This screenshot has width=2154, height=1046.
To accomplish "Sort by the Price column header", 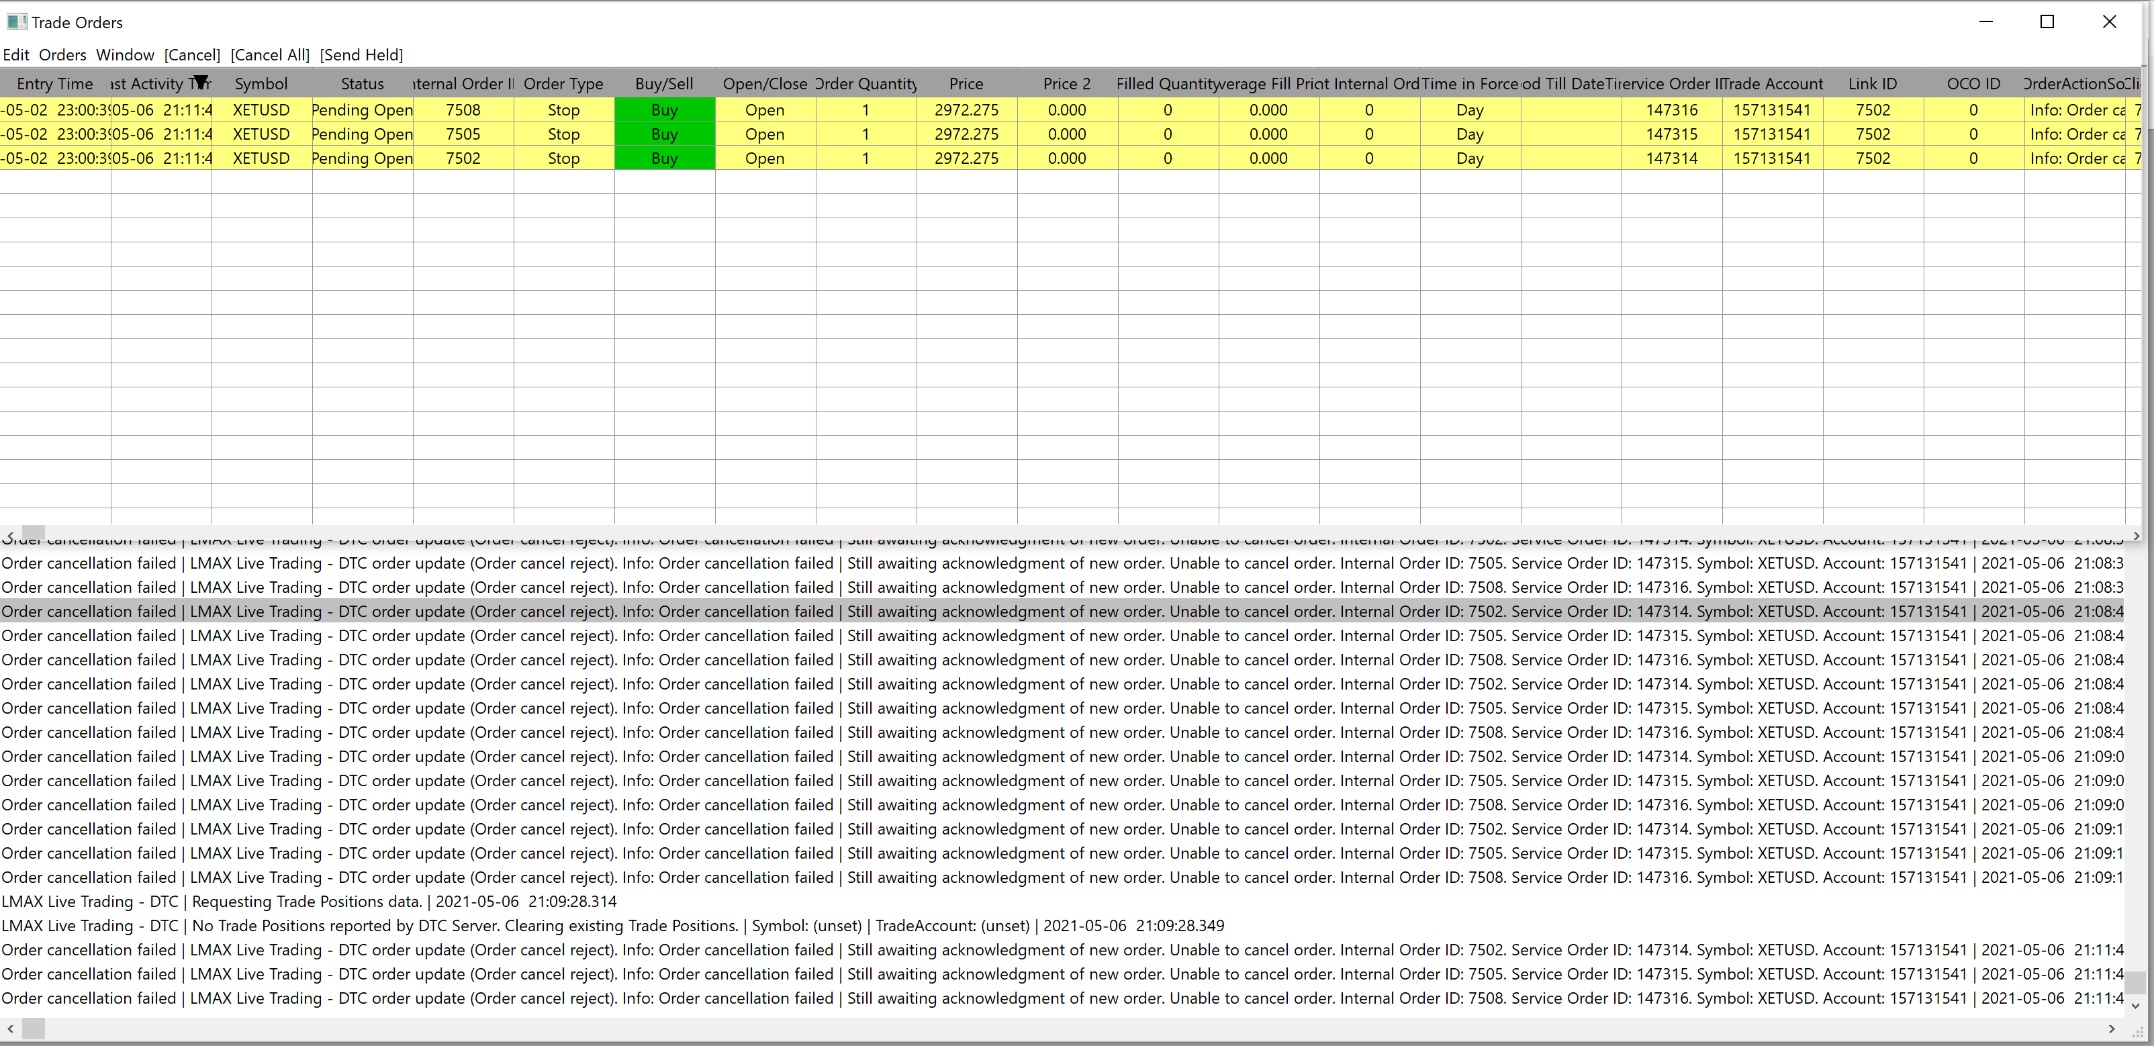I will [966, 84].
